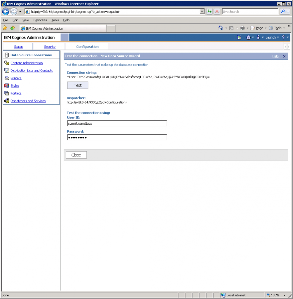The height and width of the screenshot is (299, 293).
Task: Switch to the Status tab
Action: [x=18, y=47]
